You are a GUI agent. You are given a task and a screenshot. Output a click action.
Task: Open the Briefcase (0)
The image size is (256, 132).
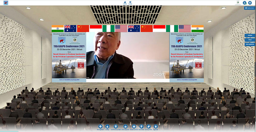134,127
